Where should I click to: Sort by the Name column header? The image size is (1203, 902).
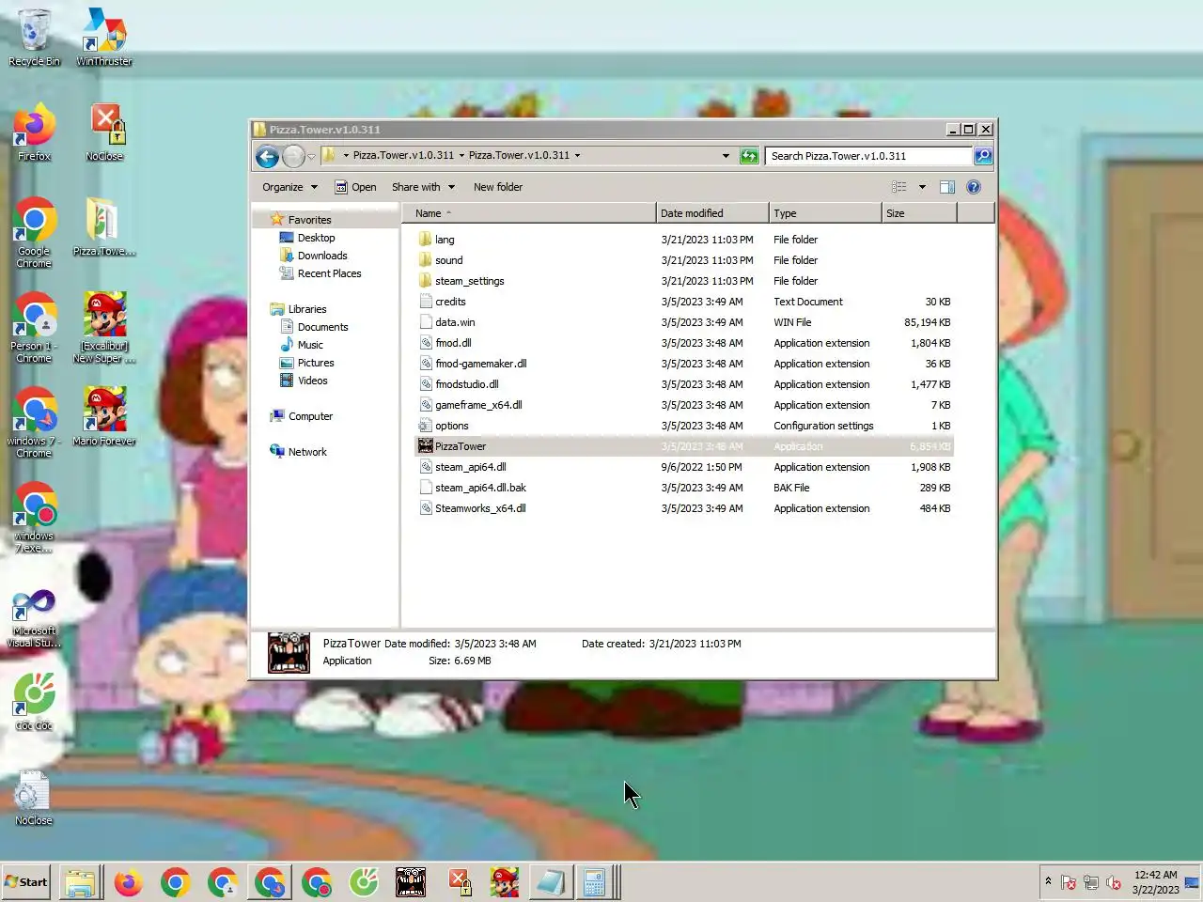(529, 213)
